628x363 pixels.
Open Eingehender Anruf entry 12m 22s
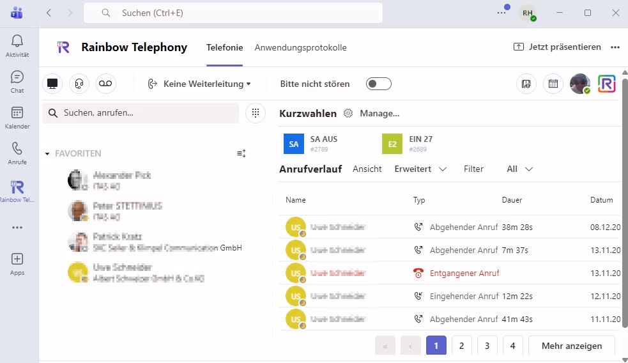click(x=450, y=296)
